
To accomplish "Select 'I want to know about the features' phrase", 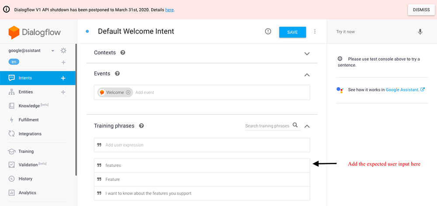I will 202,193.
